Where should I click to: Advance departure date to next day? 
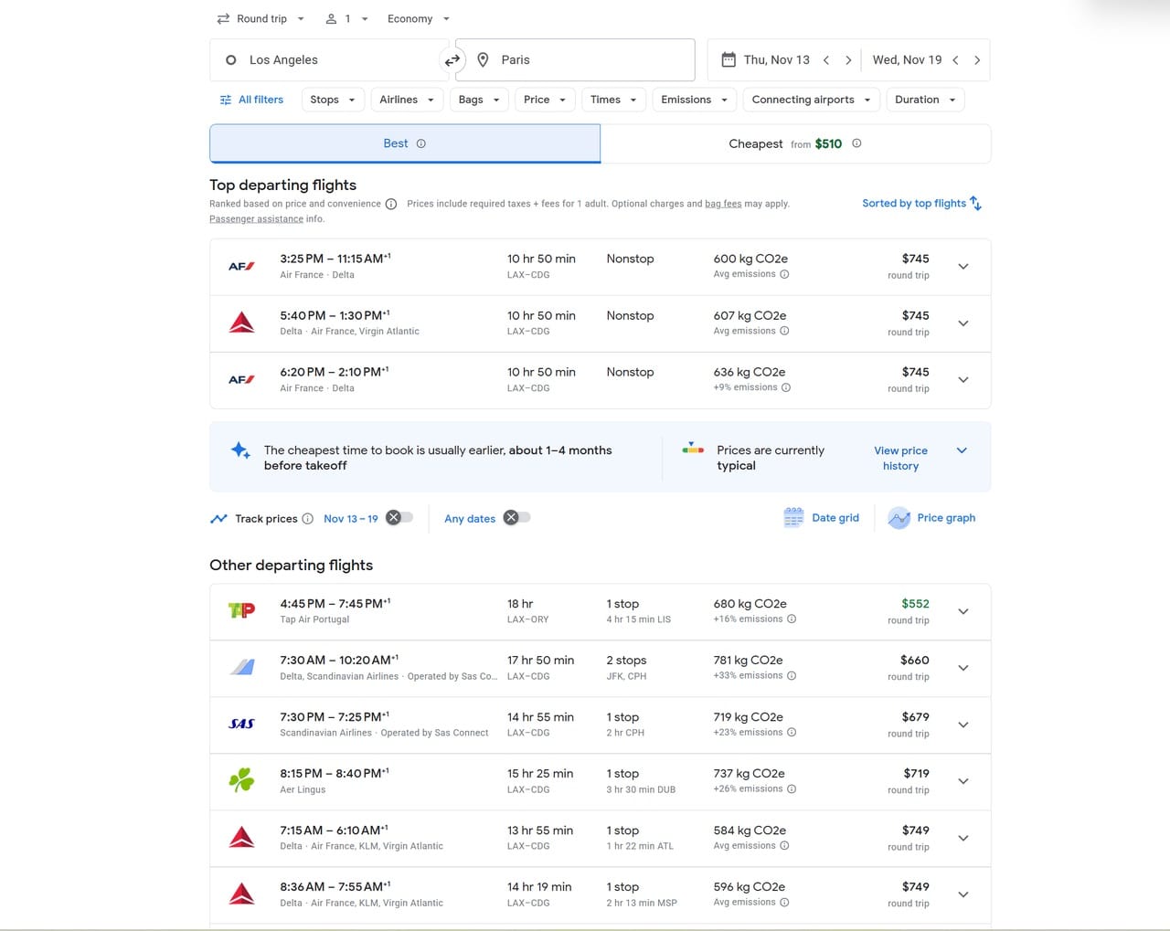coord(848,60)
